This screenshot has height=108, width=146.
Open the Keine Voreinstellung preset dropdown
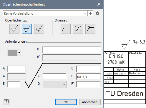[45, 13]
